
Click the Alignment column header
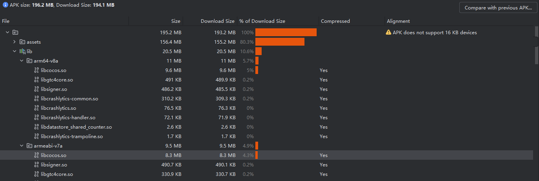pos(398,21)
